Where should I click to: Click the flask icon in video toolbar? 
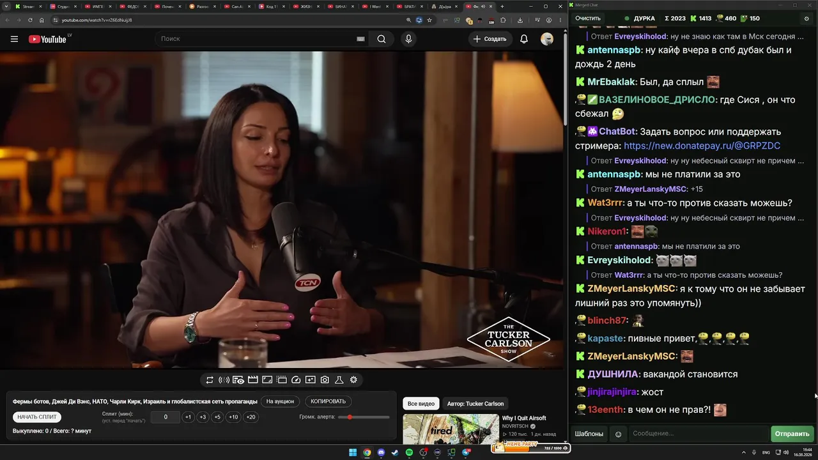click(x=339, y=380)
